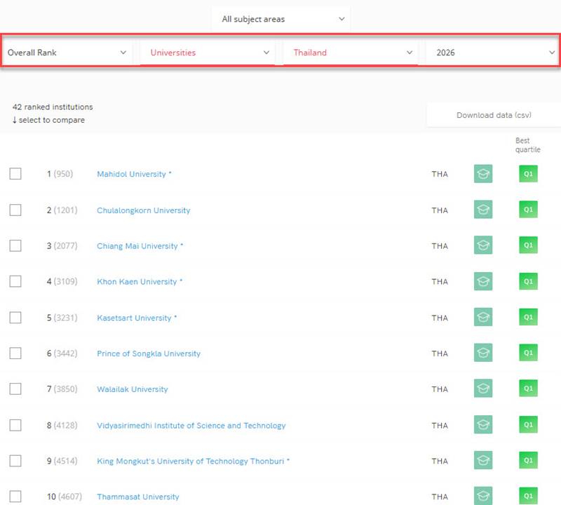Change the 2026 year selection

(494, 53)
